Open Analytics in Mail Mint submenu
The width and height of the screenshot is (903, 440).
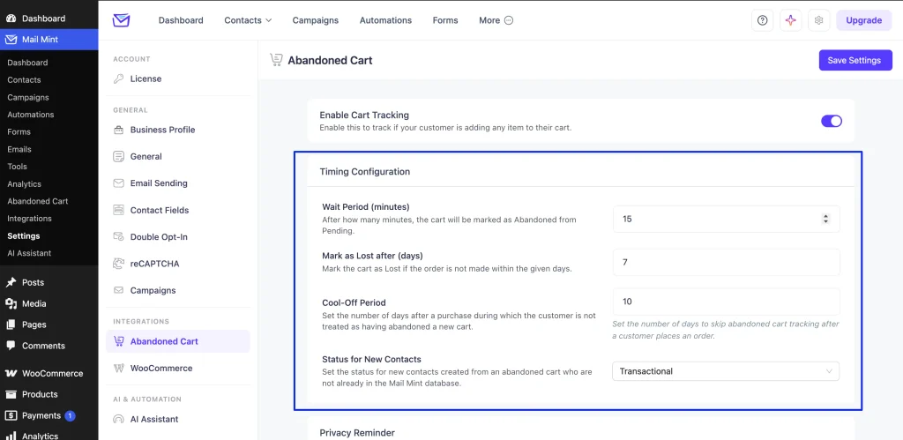[x=24, y=183]
